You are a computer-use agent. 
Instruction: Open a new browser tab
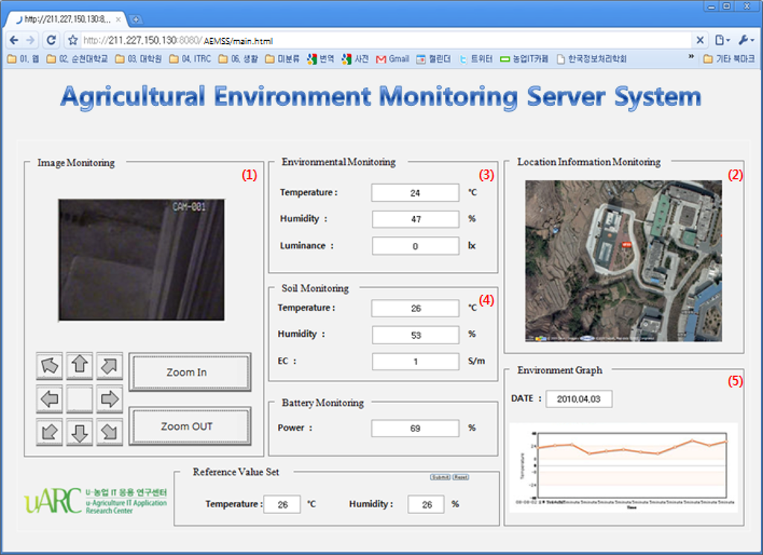pos(136,19)
